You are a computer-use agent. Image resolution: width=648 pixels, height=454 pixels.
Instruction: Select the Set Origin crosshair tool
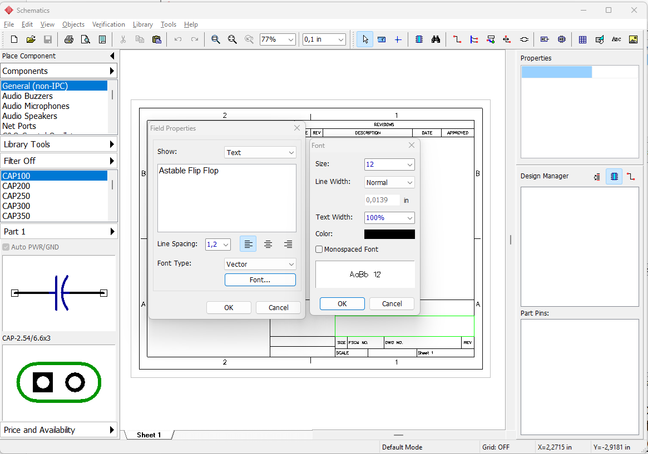click(398, 39)
